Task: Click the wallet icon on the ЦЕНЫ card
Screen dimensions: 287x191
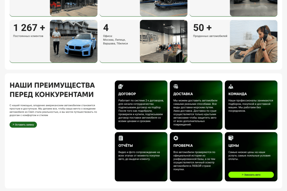Action: pyautogui.click(x=231, y=138)
